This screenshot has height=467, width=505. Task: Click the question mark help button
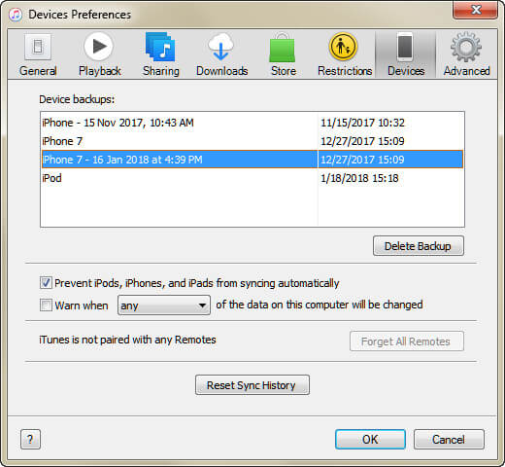tap(30, 440)
